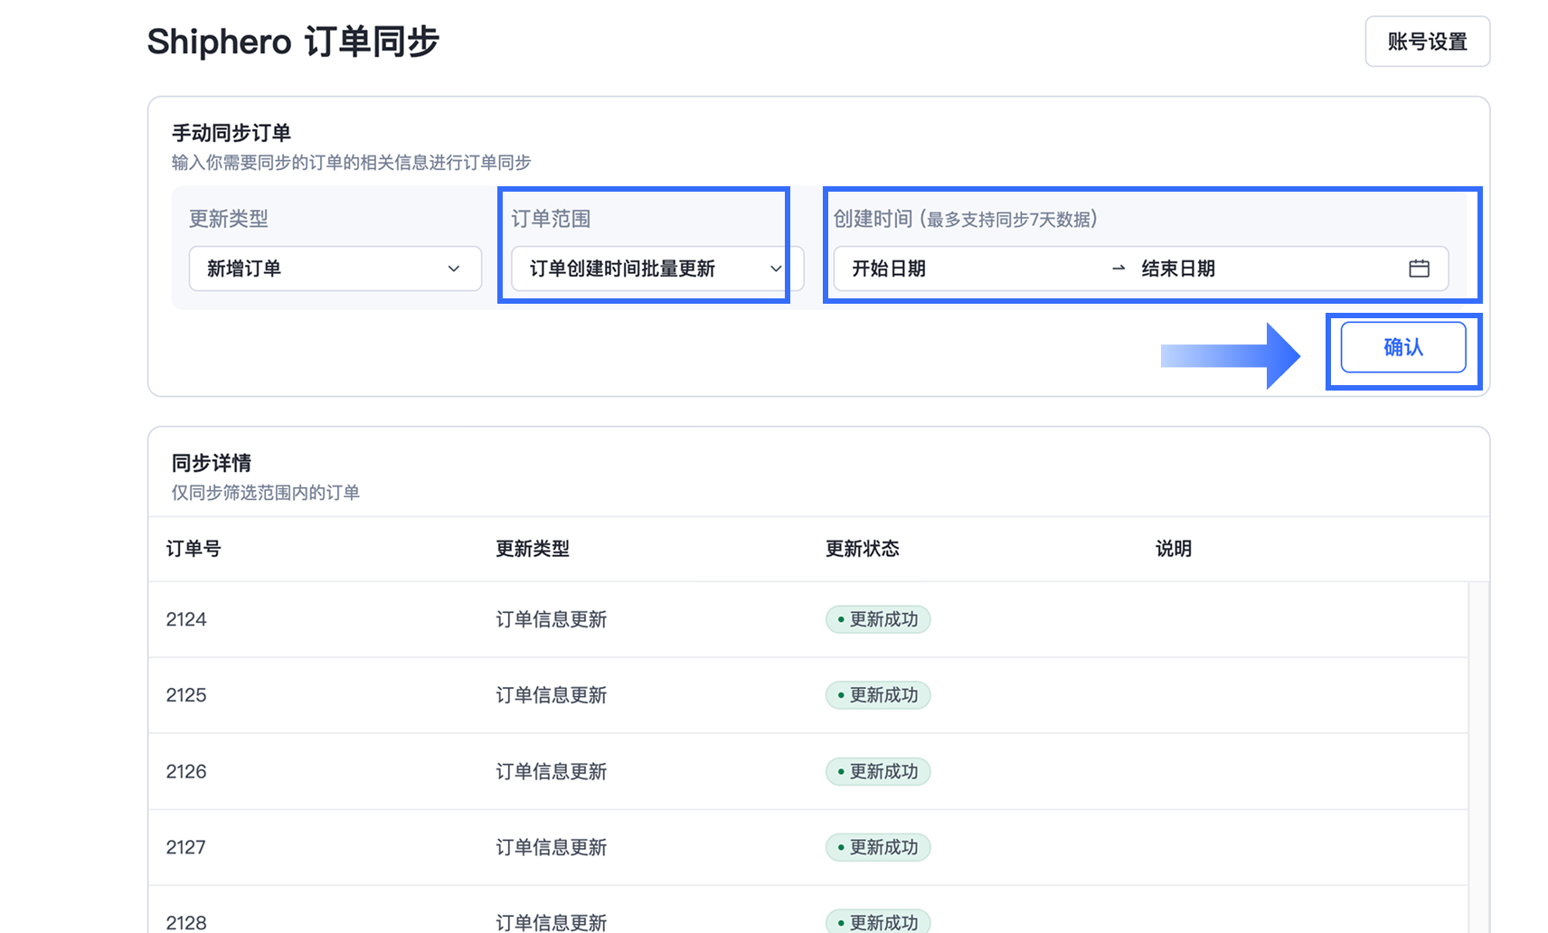Select order number 2125
Screen dimensions: 1548x933
pos(186,695)
